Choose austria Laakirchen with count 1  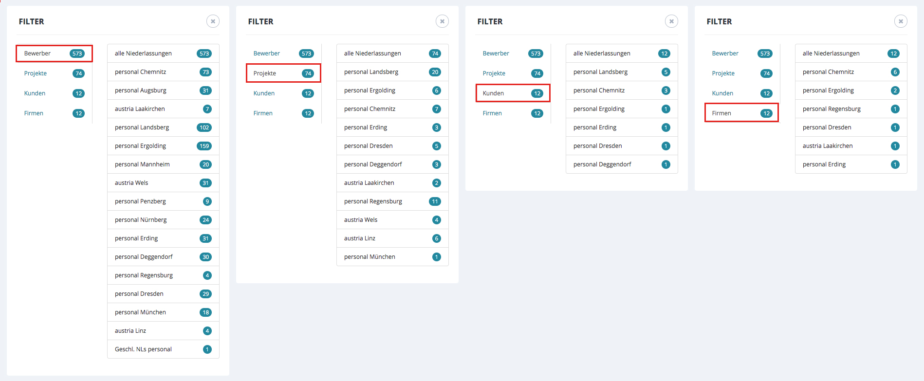tap(851, 146)
